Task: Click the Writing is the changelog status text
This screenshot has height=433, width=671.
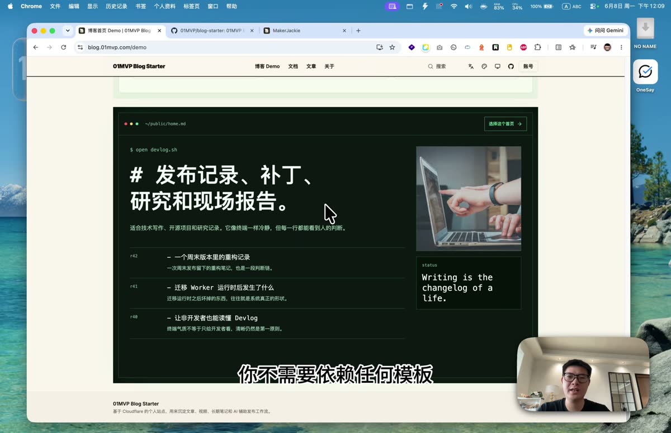Action: 457,287
